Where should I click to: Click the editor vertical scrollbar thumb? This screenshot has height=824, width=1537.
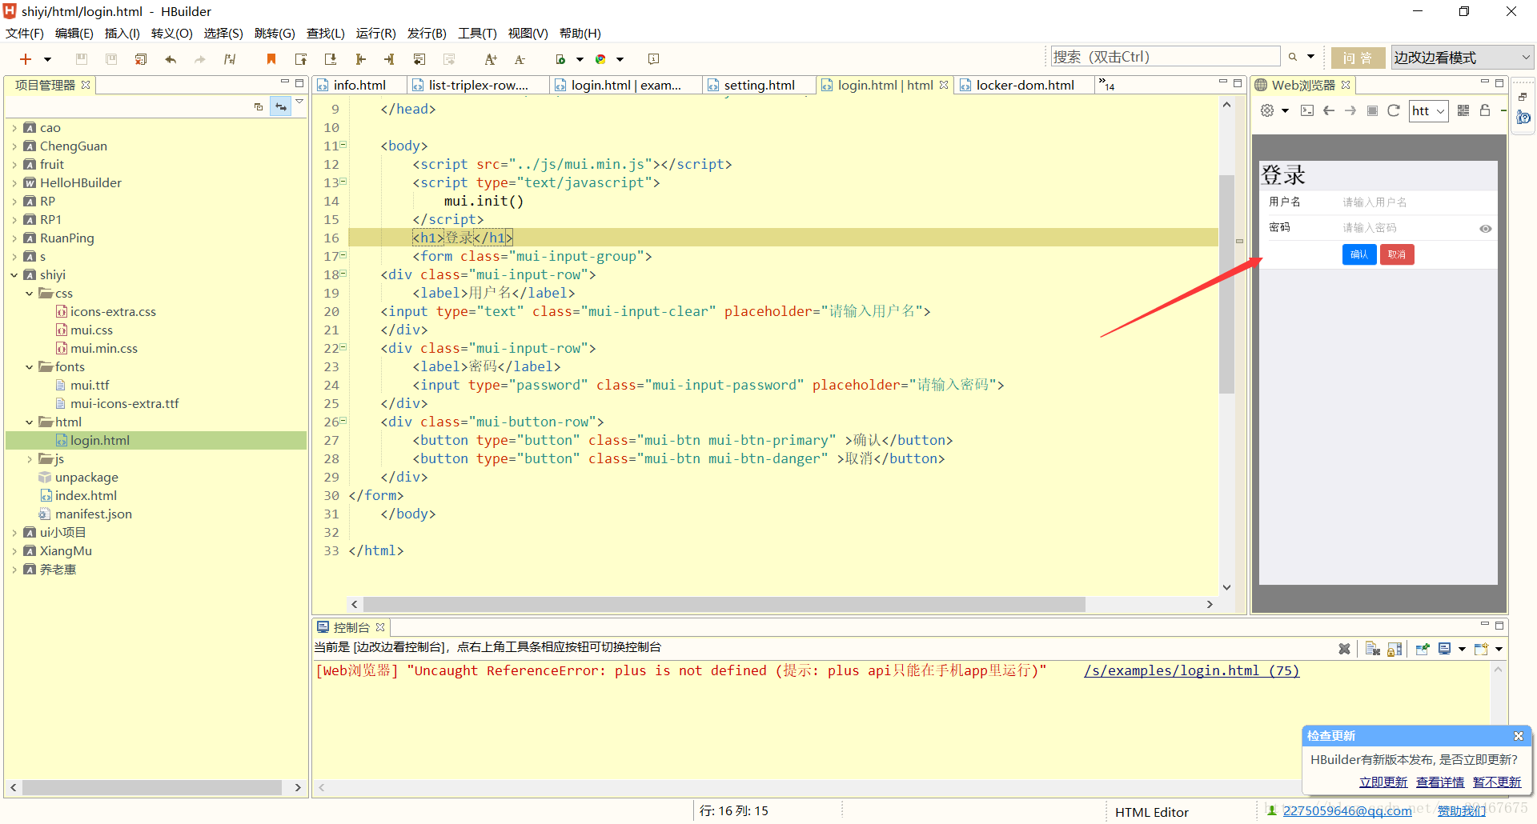[x=1226, y=284]
